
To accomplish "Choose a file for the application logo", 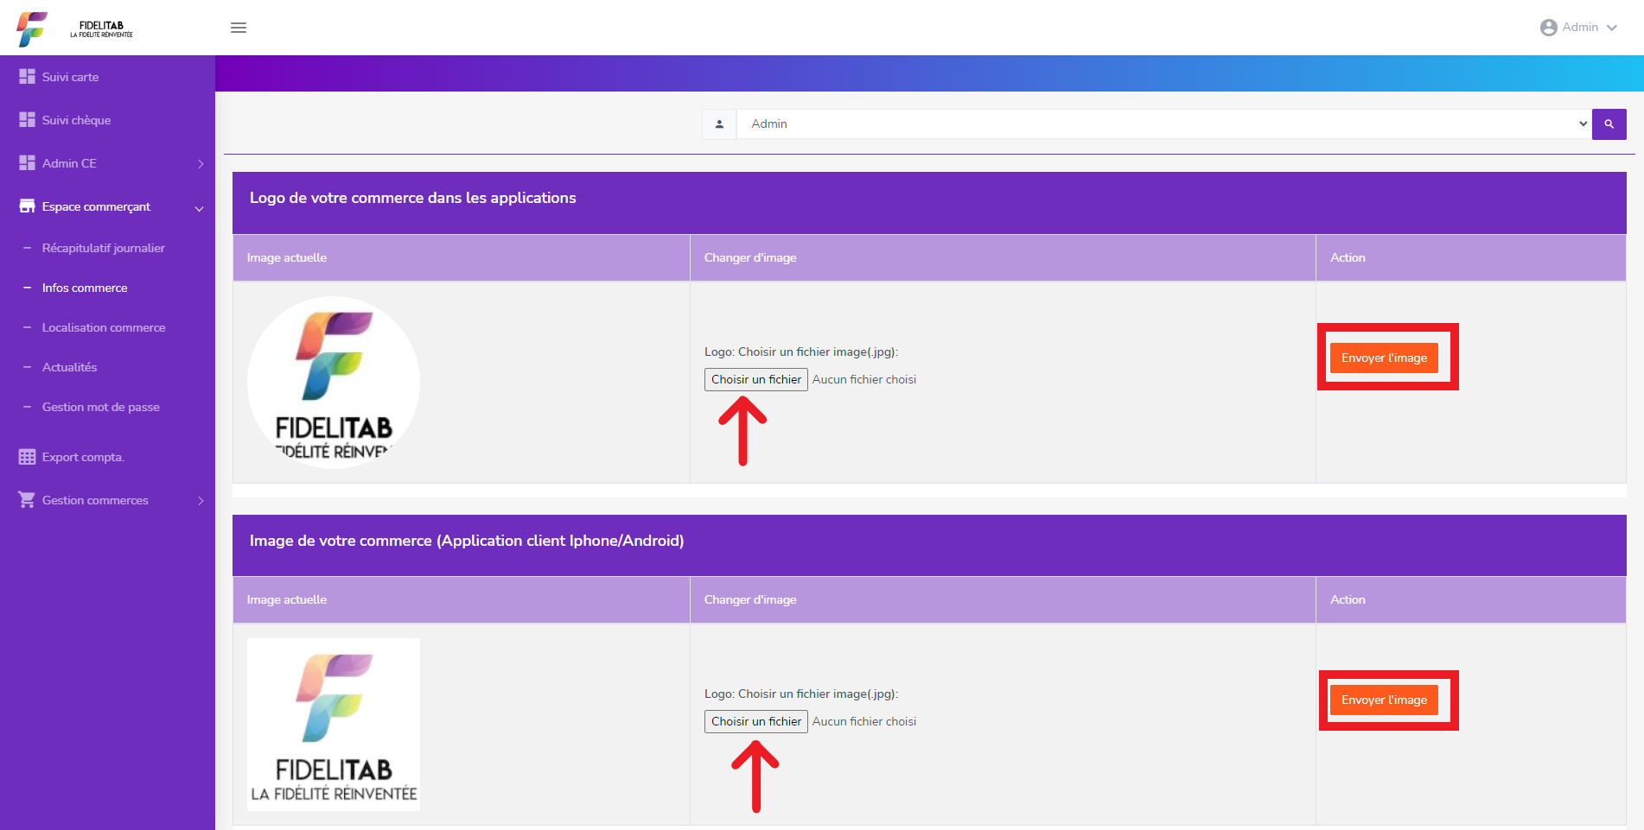I will point(755,380).
